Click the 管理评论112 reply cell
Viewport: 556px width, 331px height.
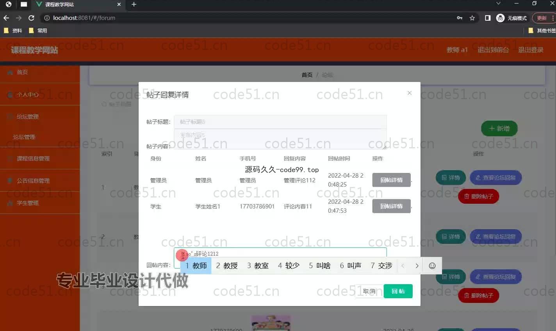click(x=299, y=180)
